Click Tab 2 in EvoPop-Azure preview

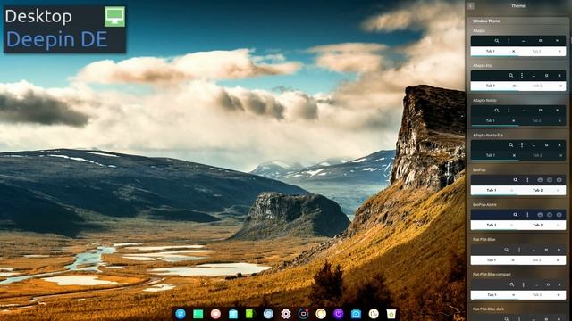(537, 226)
